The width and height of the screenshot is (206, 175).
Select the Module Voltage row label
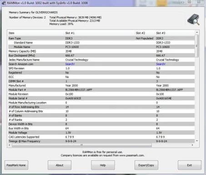point(18,133)
